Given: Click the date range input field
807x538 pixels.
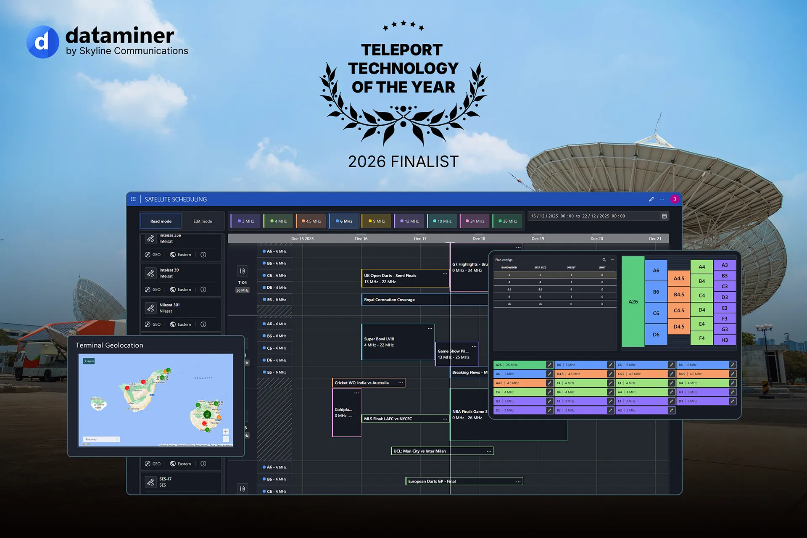Looking at the screenshot, I should [598, 216].
